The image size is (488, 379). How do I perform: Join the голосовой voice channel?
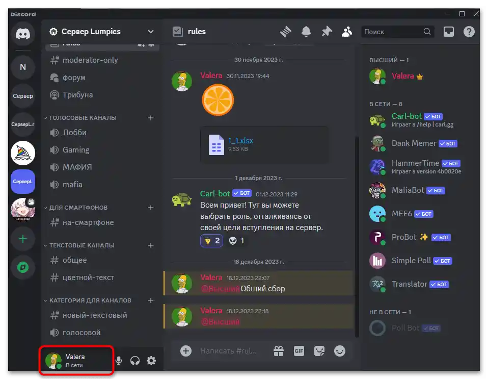click(102, 333)
